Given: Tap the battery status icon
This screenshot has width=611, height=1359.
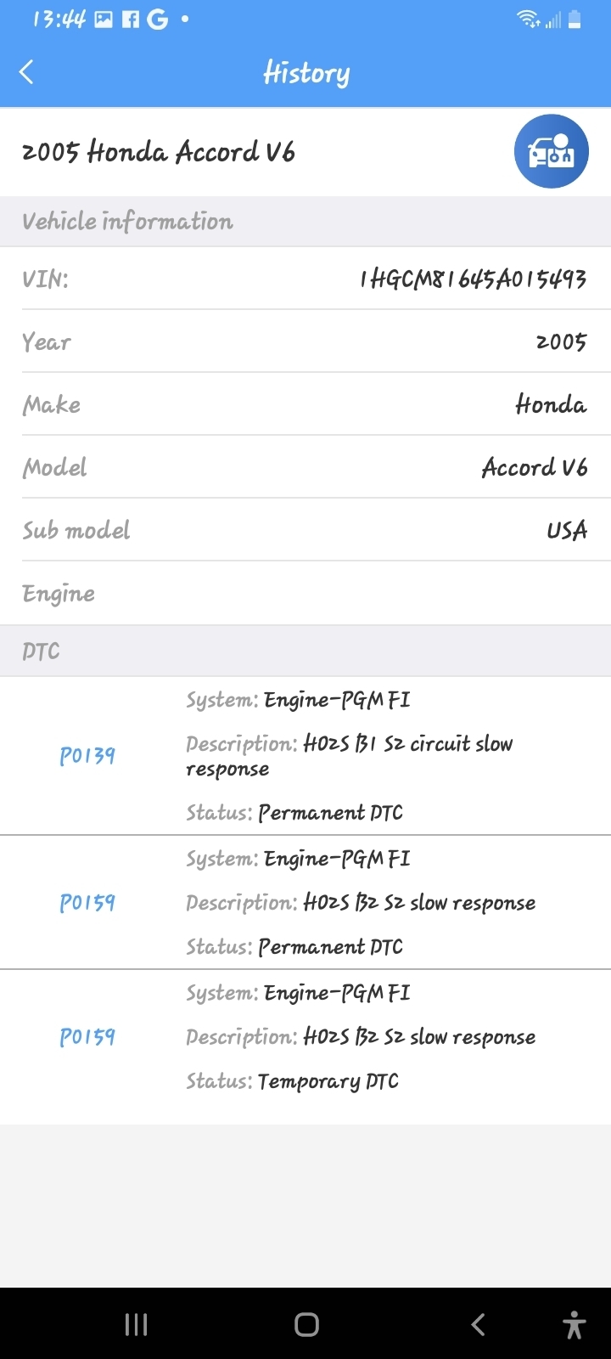Looking at the screenshot, I should tap(575, 20).
